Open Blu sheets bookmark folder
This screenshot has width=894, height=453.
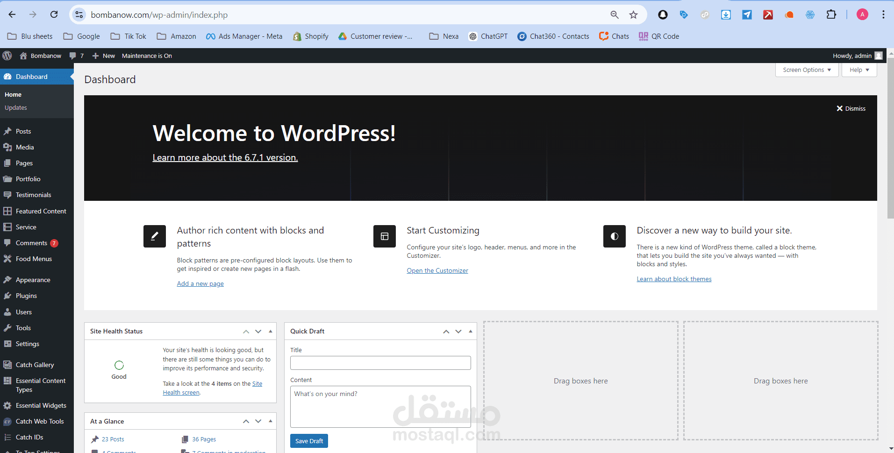coord(30,36)
